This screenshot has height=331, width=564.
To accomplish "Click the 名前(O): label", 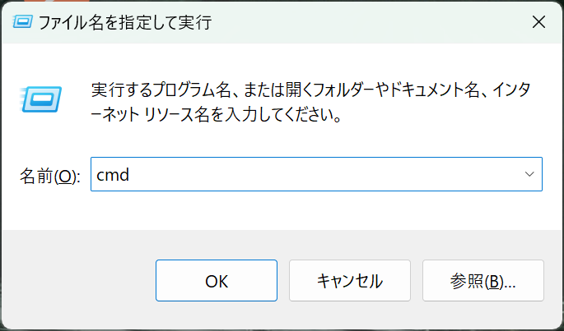I will pyautogui.click(x=49, y=176).
